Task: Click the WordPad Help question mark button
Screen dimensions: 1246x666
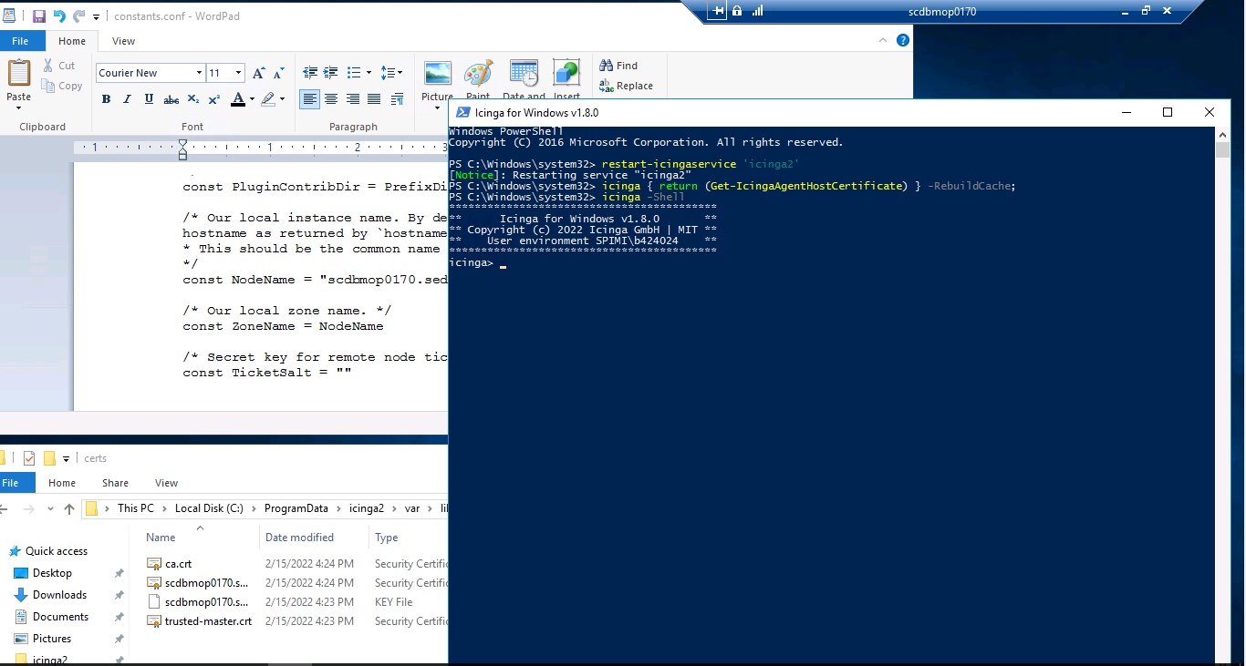Action: point(902,40)
